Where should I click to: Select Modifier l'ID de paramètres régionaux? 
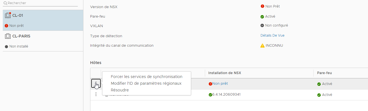click(146, 83)
